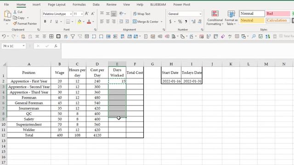The image size is (294, 165).
Task: Click the Insert Function fx icon
Action: 56,46
